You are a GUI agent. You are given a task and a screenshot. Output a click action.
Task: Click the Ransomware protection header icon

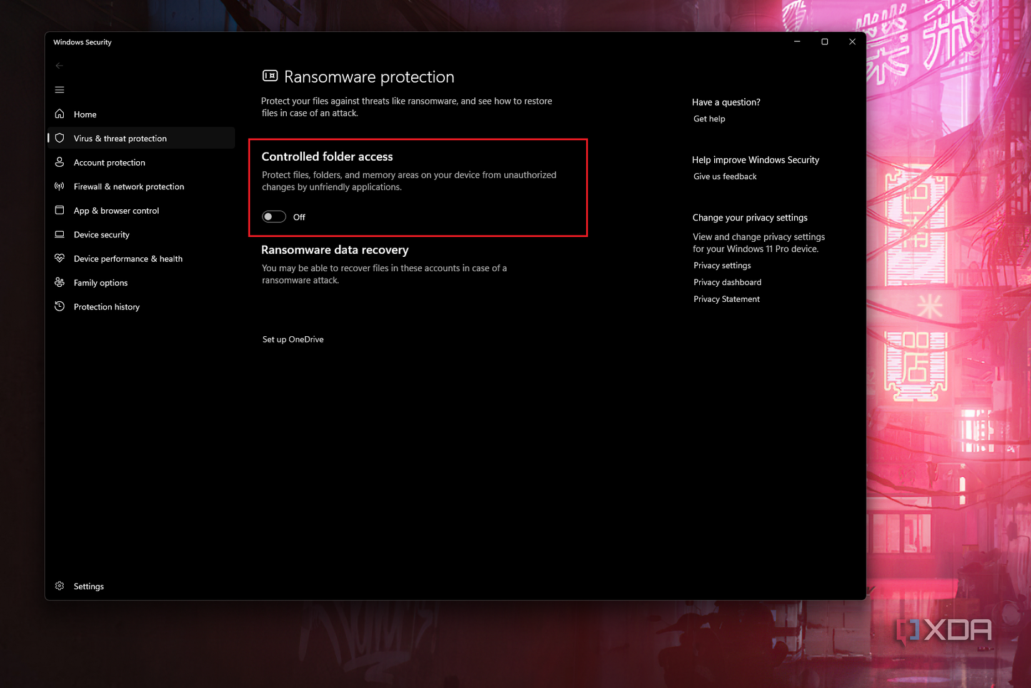(270, 76)
